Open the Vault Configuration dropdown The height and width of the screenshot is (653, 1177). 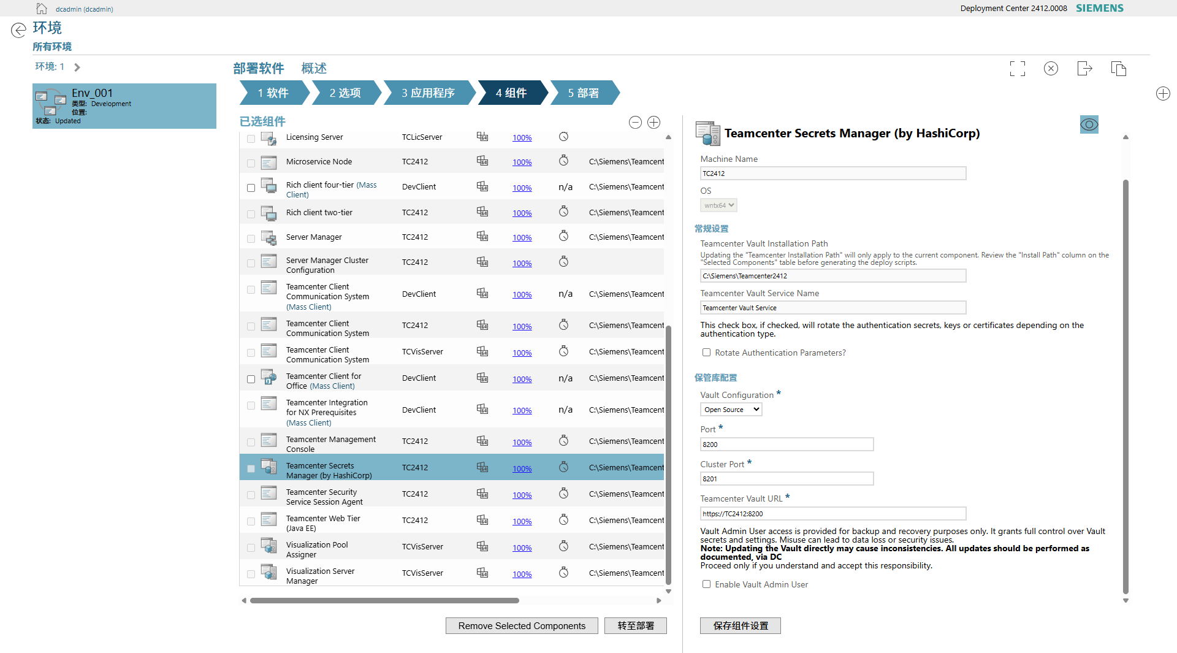click(x=731, y=410)
